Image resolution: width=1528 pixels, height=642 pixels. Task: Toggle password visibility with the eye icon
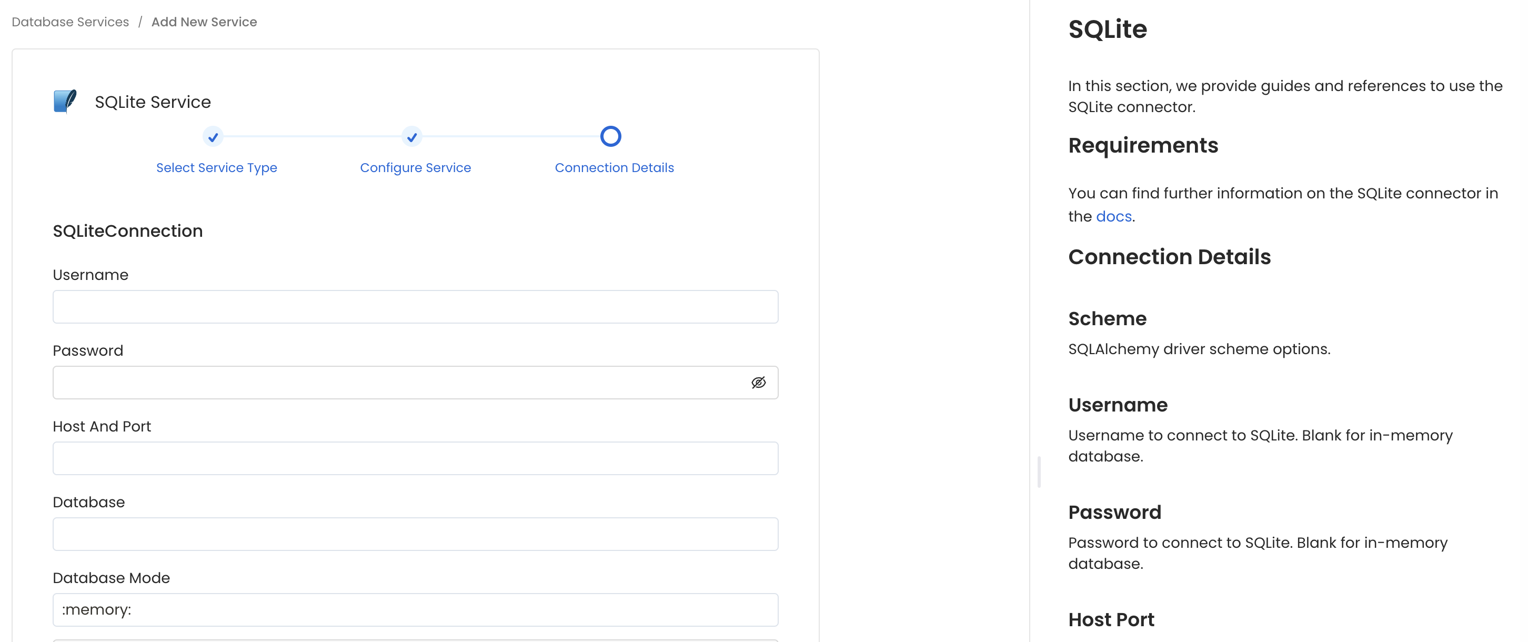[x=758, y=382]
